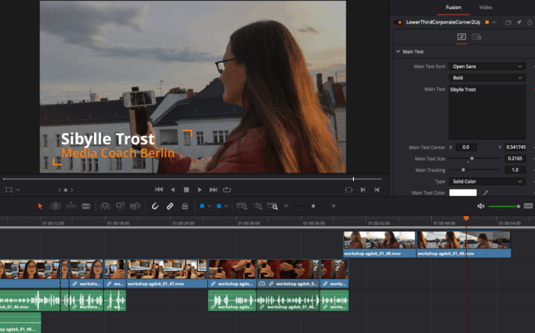Toggle timeline snapping magnet icon
The image size is (535, 333).
(x=155, y=206)
